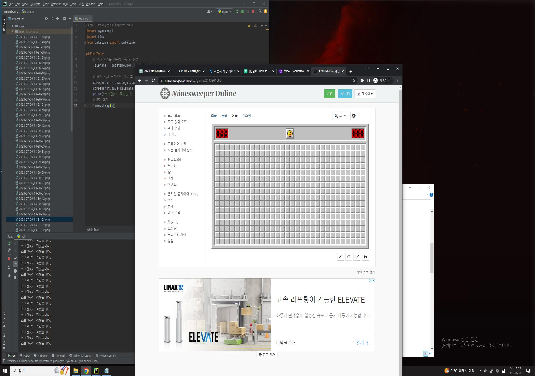Open Search Everywhere magnifier in PyCharm

click(260, 11)
